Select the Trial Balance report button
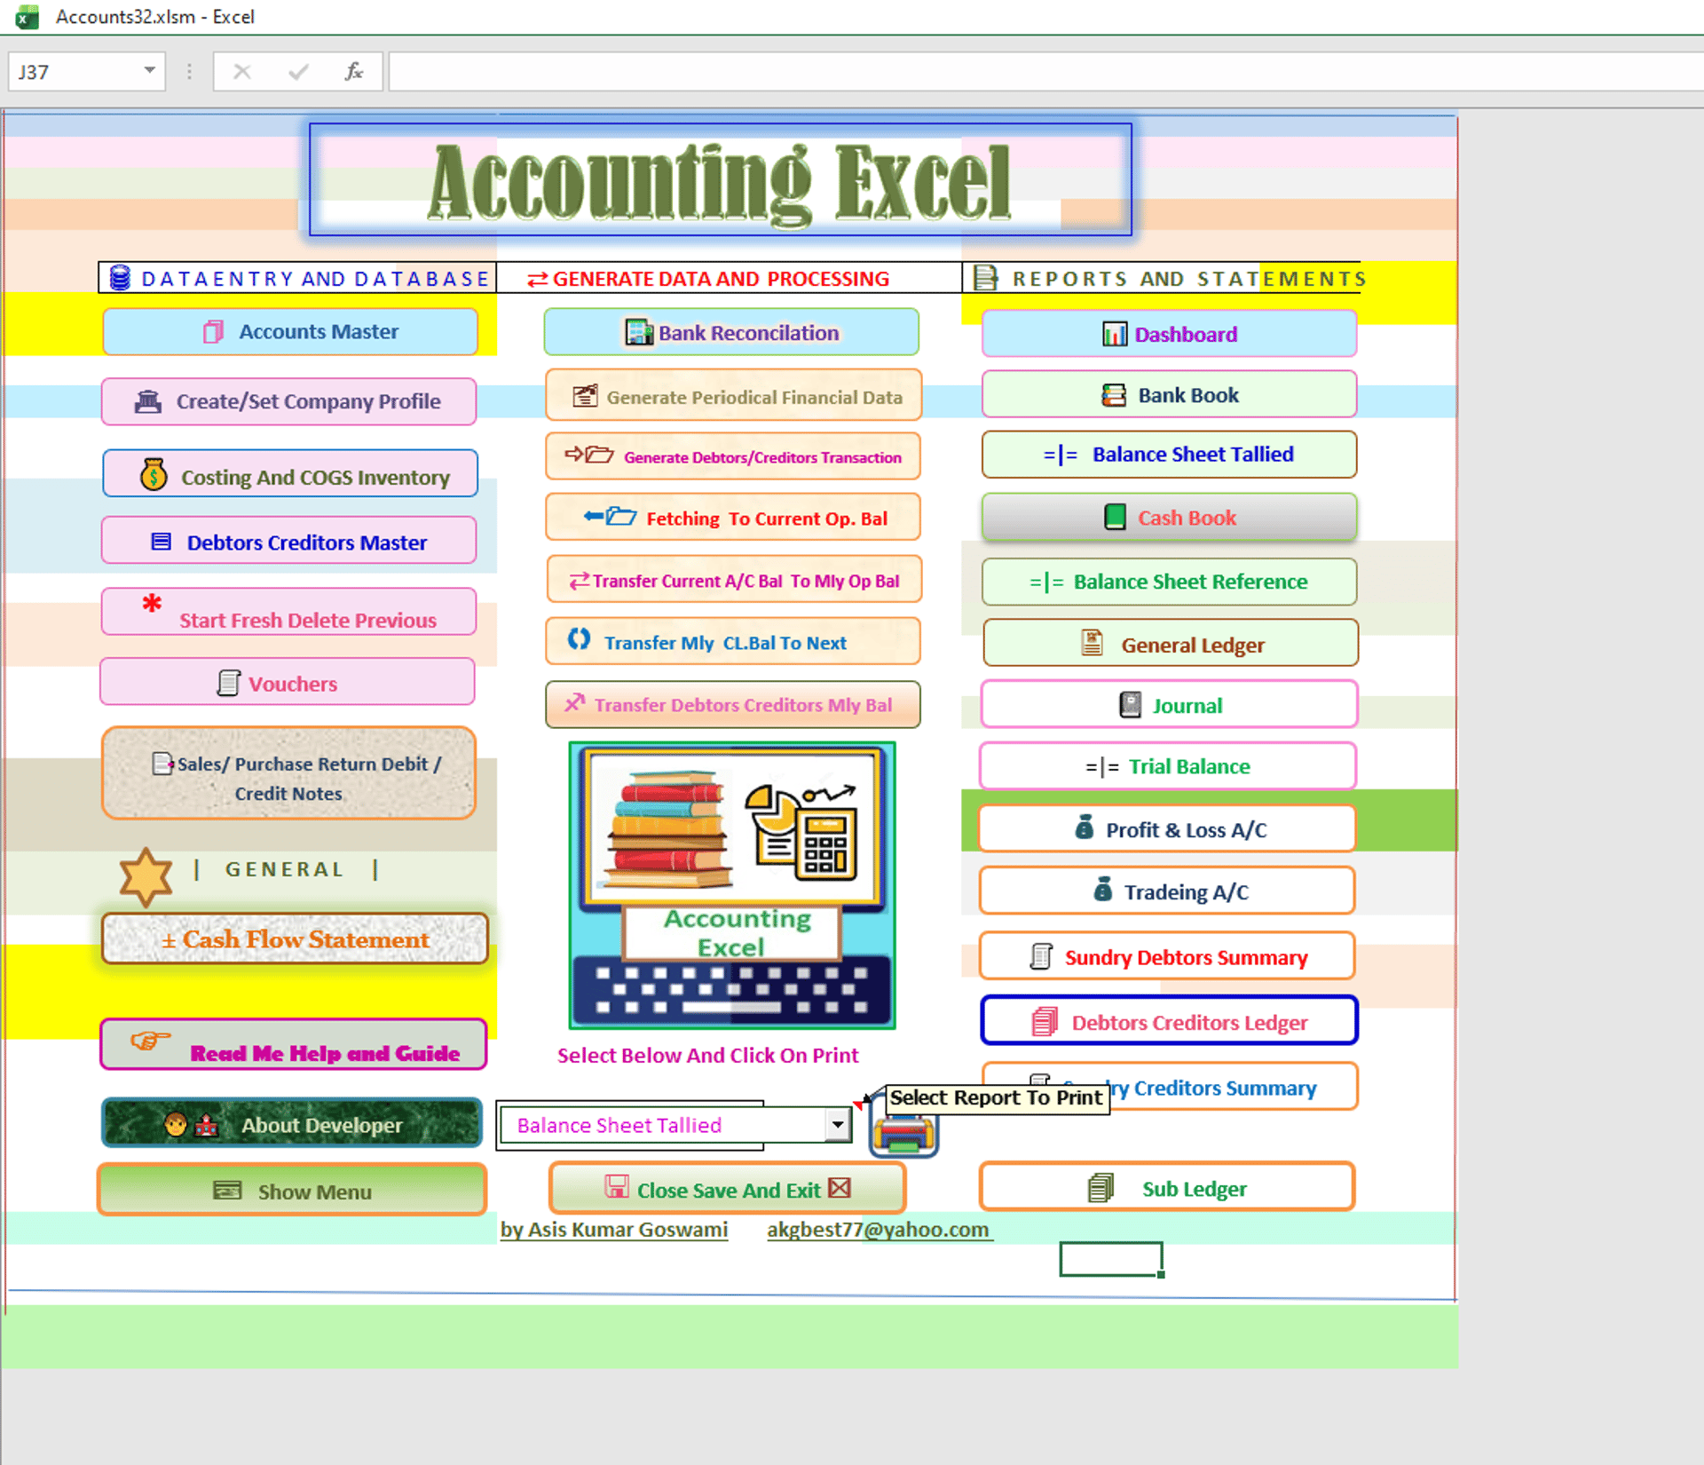The height and width of the screenshot is (1465, 1704). tap(1168, 766)
